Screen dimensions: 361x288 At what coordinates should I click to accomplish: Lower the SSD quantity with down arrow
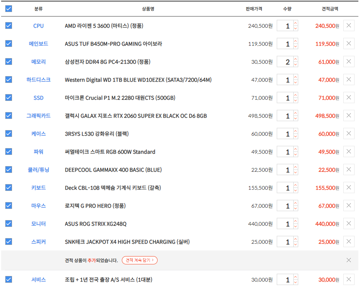click(x=296, y=100)
